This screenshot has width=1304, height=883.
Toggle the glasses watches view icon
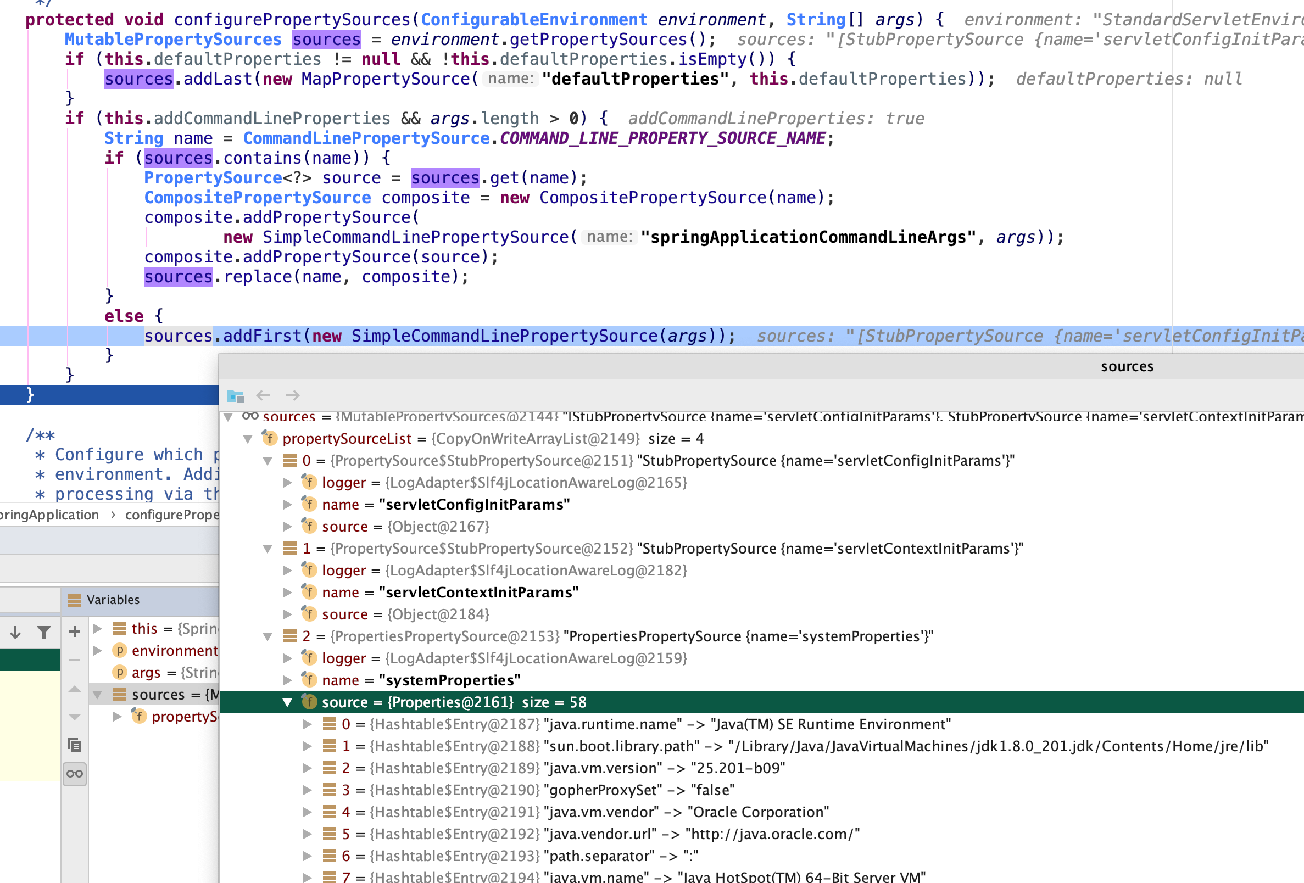(x=75, y=774)
